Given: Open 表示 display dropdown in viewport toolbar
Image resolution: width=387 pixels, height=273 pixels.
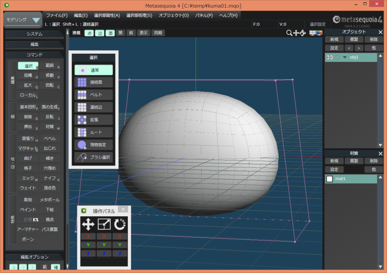Looking at the screenshot, I should pos(143,33).
